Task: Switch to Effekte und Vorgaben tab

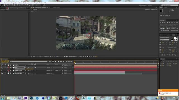Action: click(x=165, y=35)
